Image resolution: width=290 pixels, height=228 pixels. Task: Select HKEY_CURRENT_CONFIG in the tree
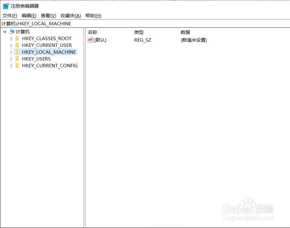[50, 66]
